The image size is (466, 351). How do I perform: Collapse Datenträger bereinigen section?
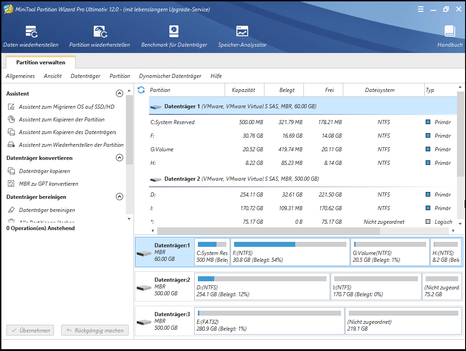(x=120, y=197)
